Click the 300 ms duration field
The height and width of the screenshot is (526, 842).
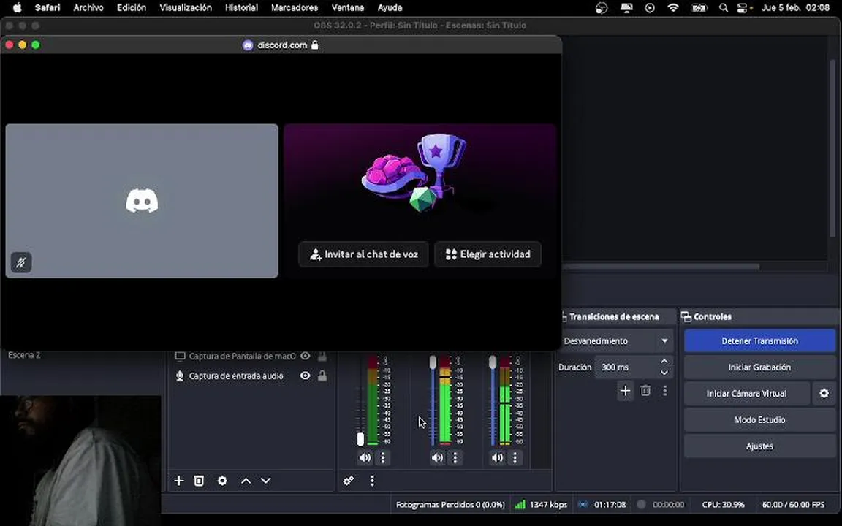[626, 367]
